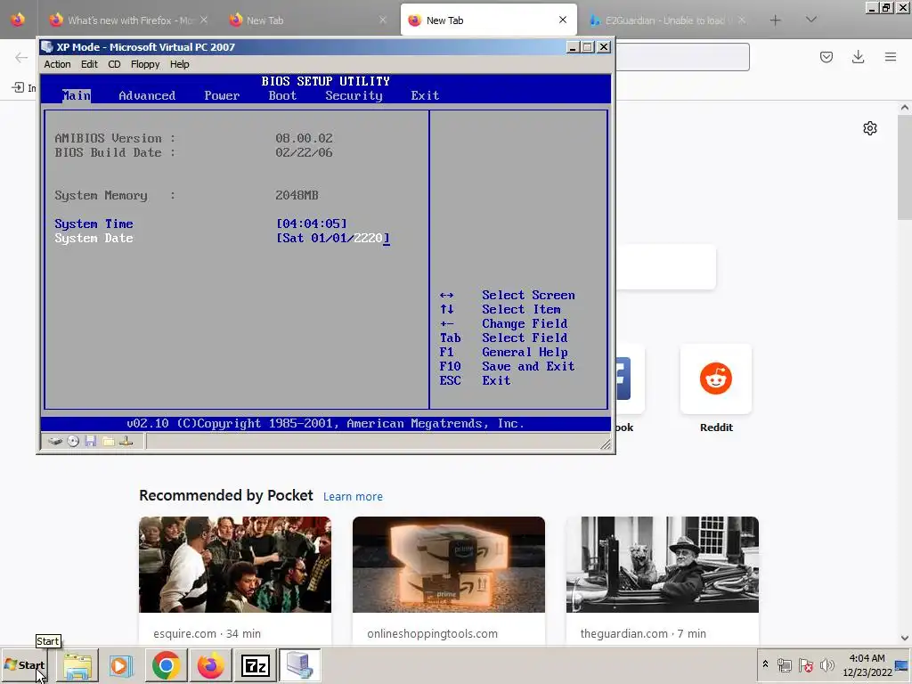Open new tab page settings gear
This screenshot has width=912, height=684.
[x=870, y=128]
